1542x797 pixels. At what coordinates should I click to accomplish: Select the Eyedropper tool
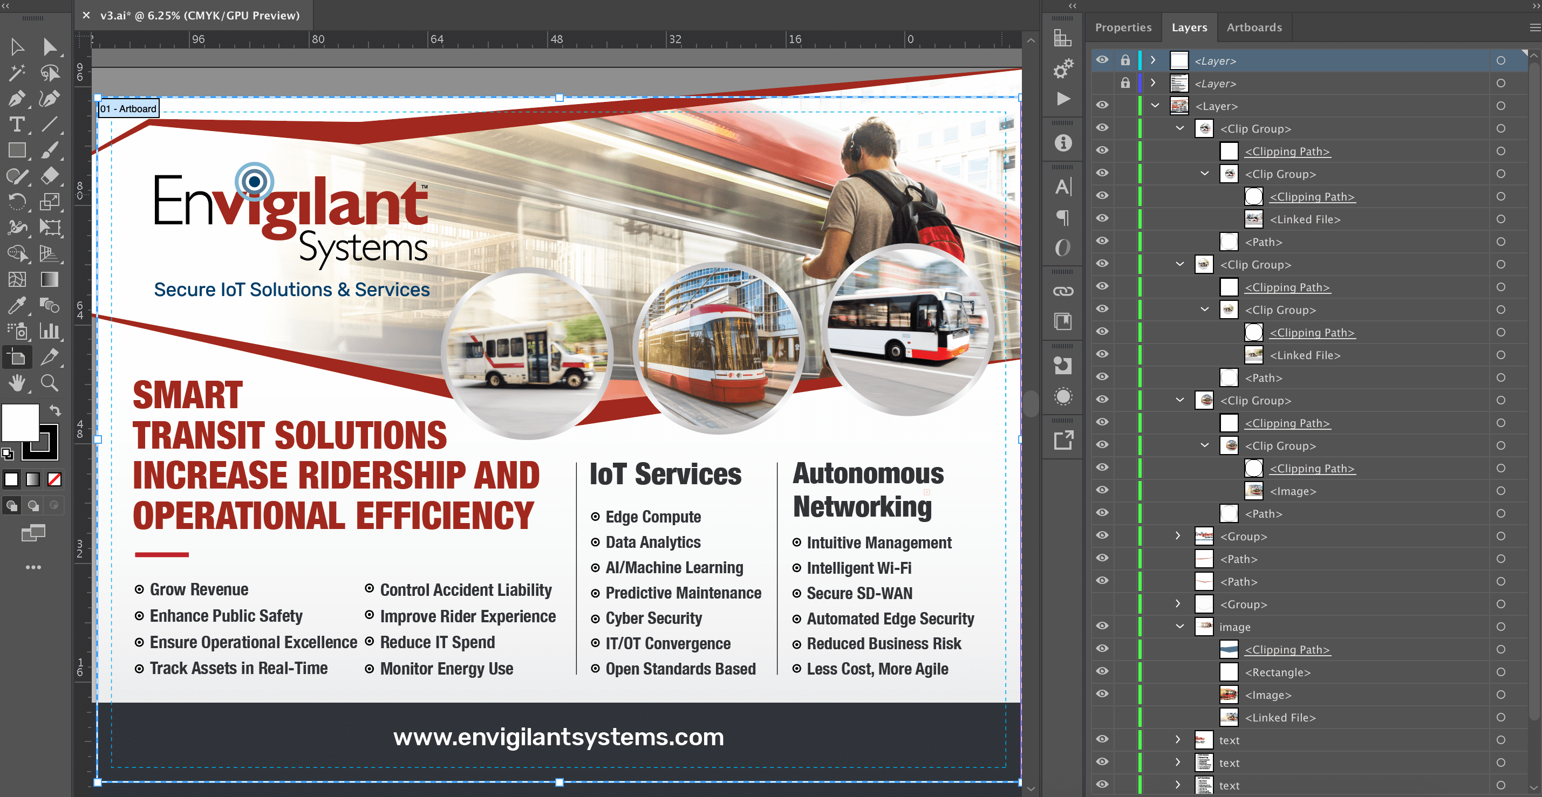(17, 306)
